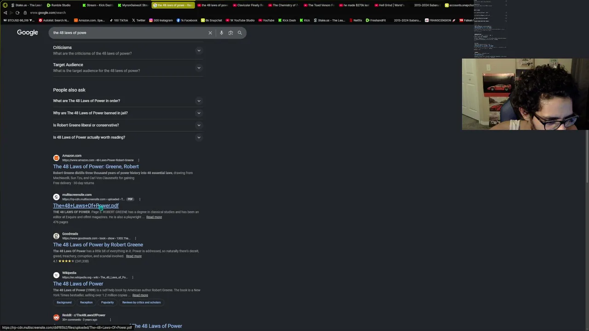This screenshot has height=331, width=589.
Task: Expand 'What are The 48 Laws of Power in order?'
Action: click(127, 101)
